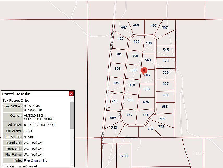
Task: Choose parcel 507 in the map
Action: click(165, 28)
